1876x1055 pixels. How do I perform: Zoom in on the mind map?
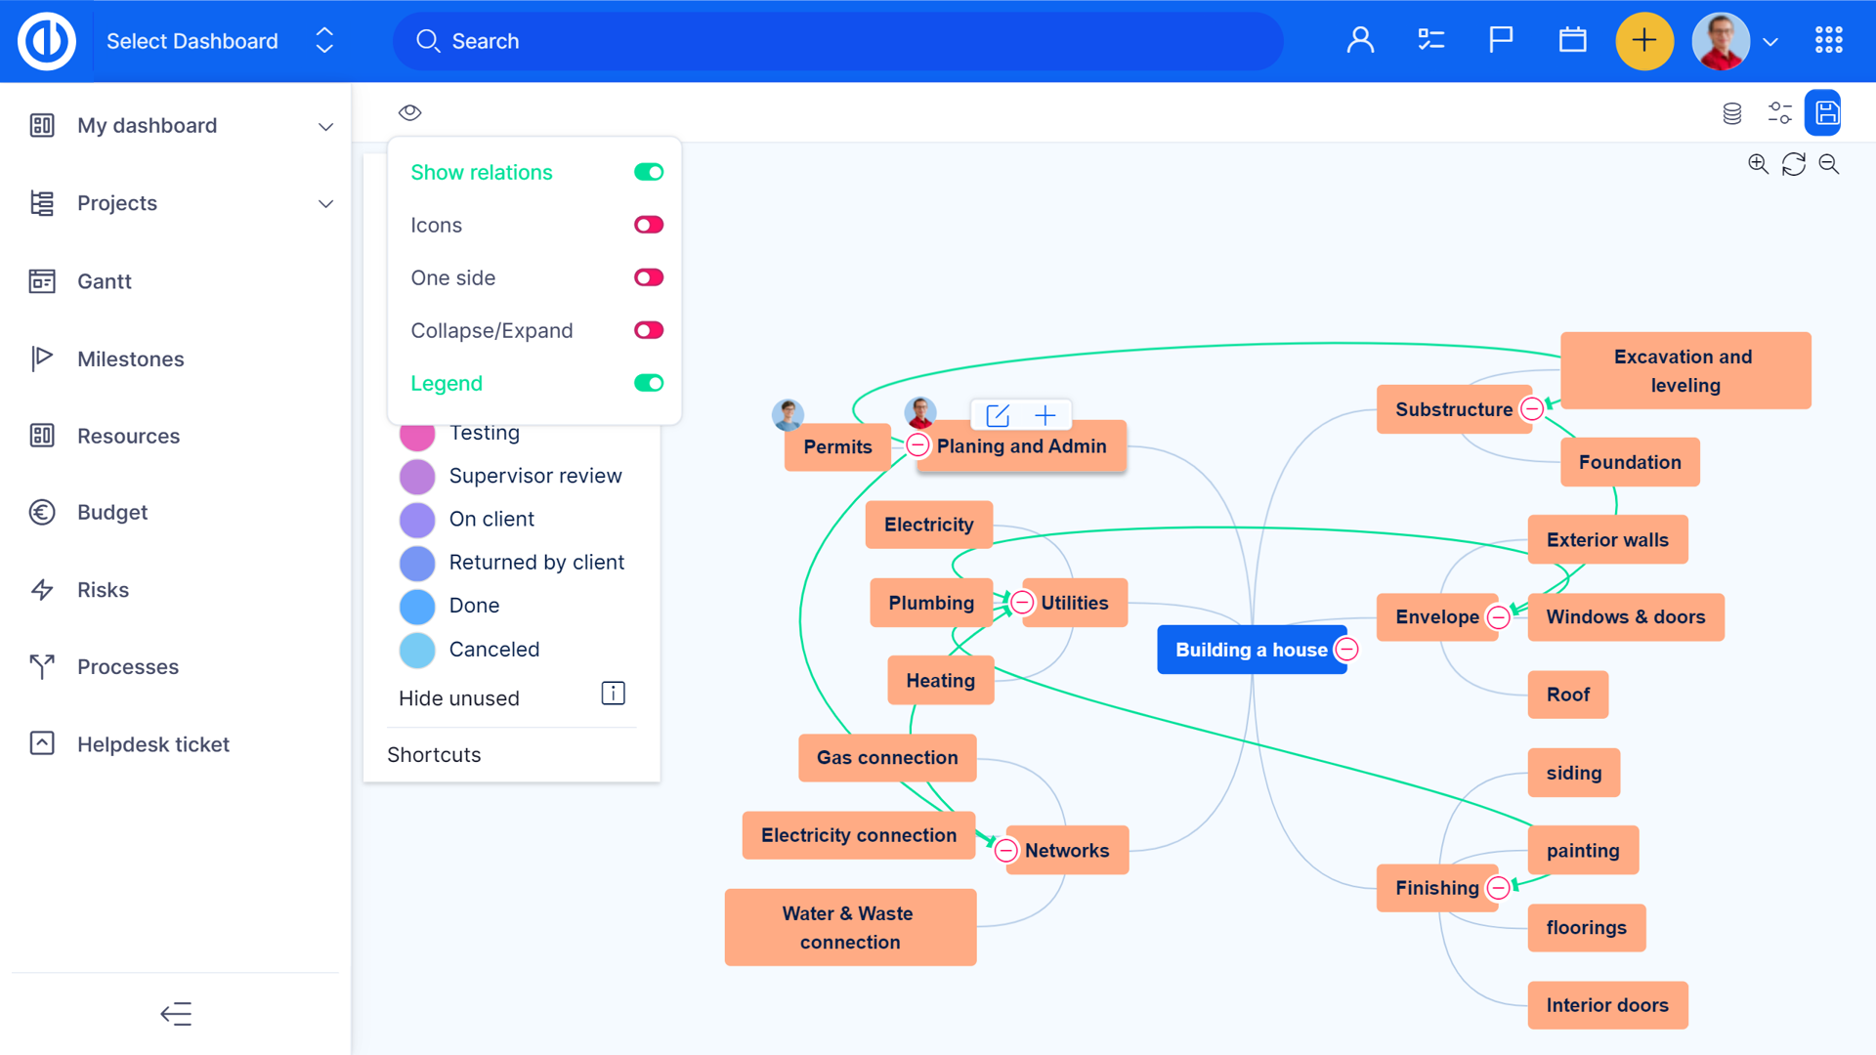pos(1758,164)
